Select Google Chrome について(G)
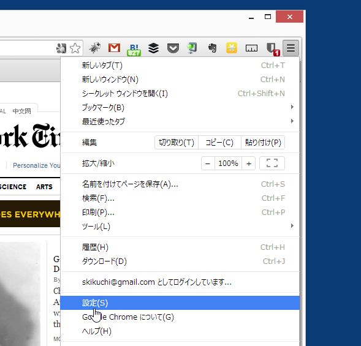 pyautogui.click(x=180, y=317)
